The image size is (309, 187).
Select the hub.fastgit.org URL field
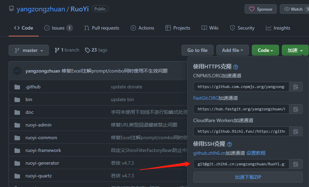(241, 109)
